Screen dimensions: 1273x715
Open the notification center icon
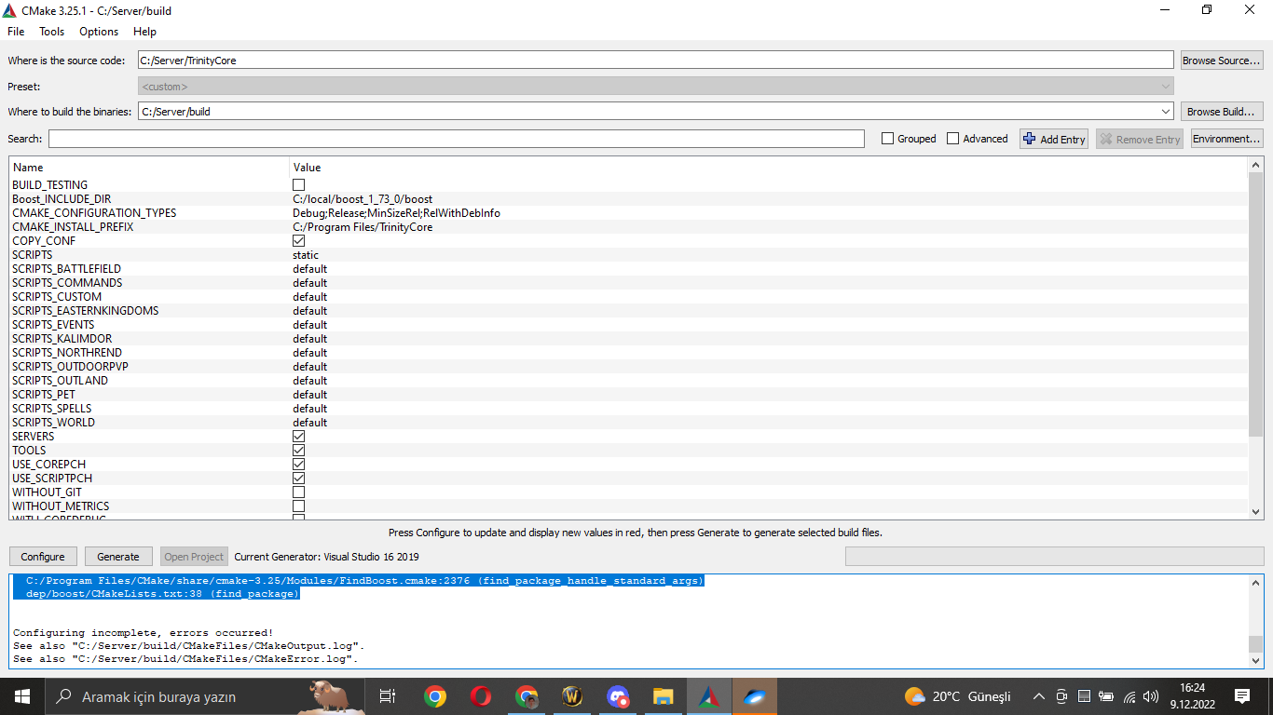pyautogui.click(x=1242, y=696)
